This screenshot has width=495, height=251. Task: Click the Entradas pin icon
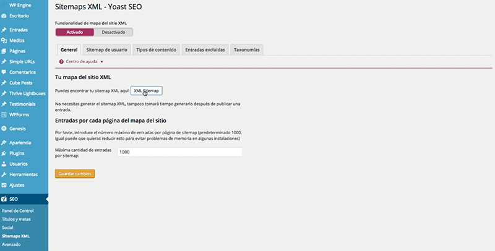(x=4, y=30)
